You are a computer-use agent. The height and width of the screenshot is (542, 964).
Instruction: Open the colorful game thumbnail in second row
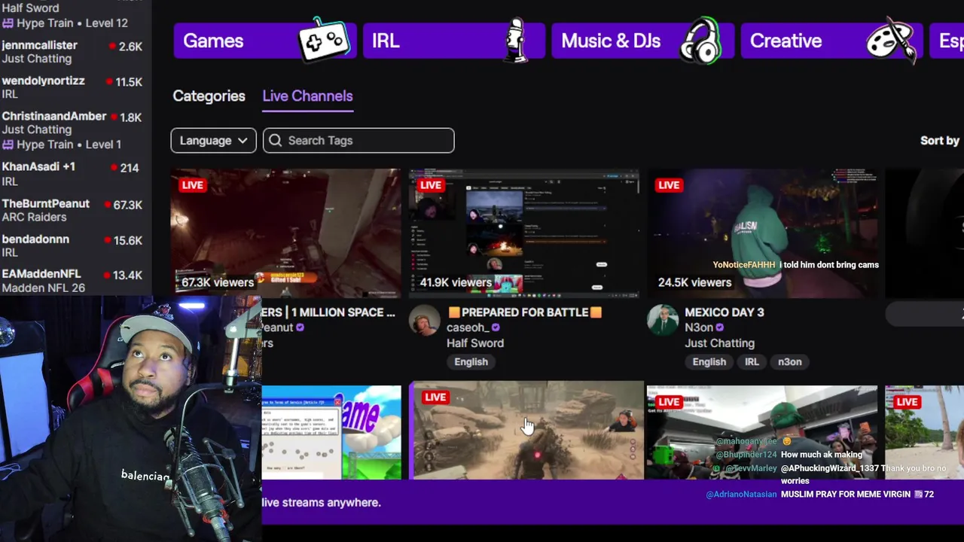[331, 432]
